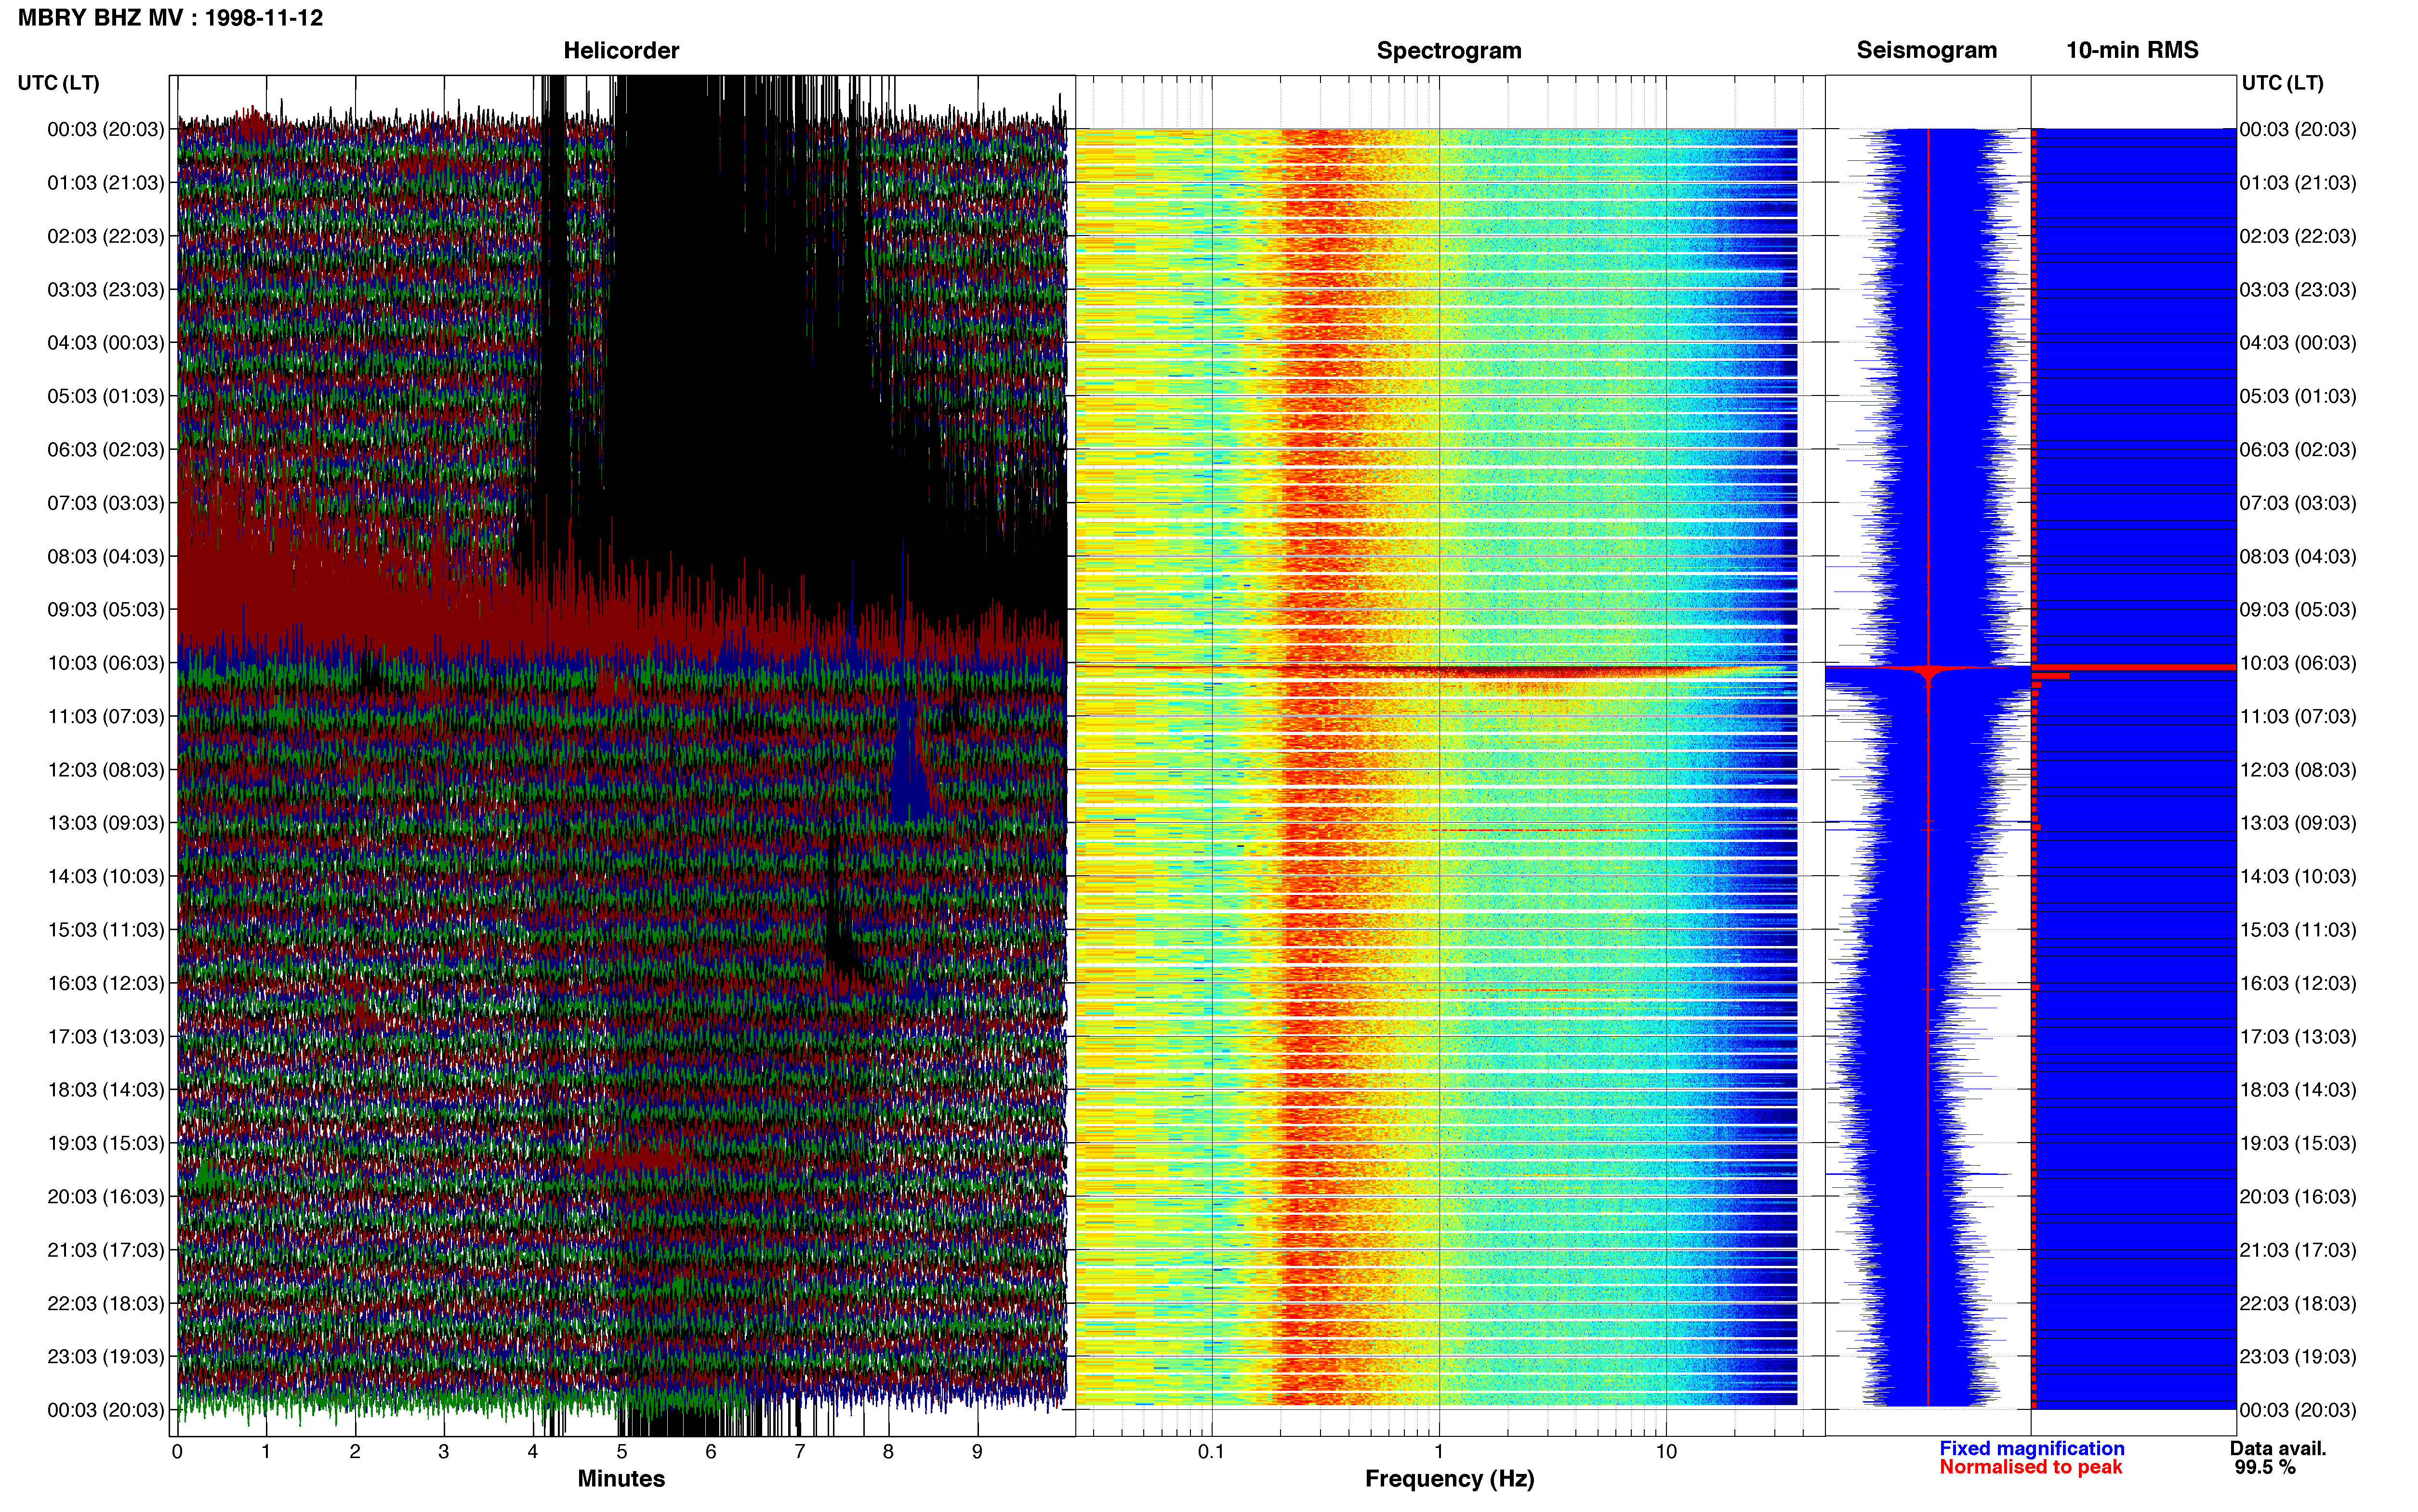Click left time label 20:03 (16:03)
The image size is (2418, 1512).
click(106, 1197)
